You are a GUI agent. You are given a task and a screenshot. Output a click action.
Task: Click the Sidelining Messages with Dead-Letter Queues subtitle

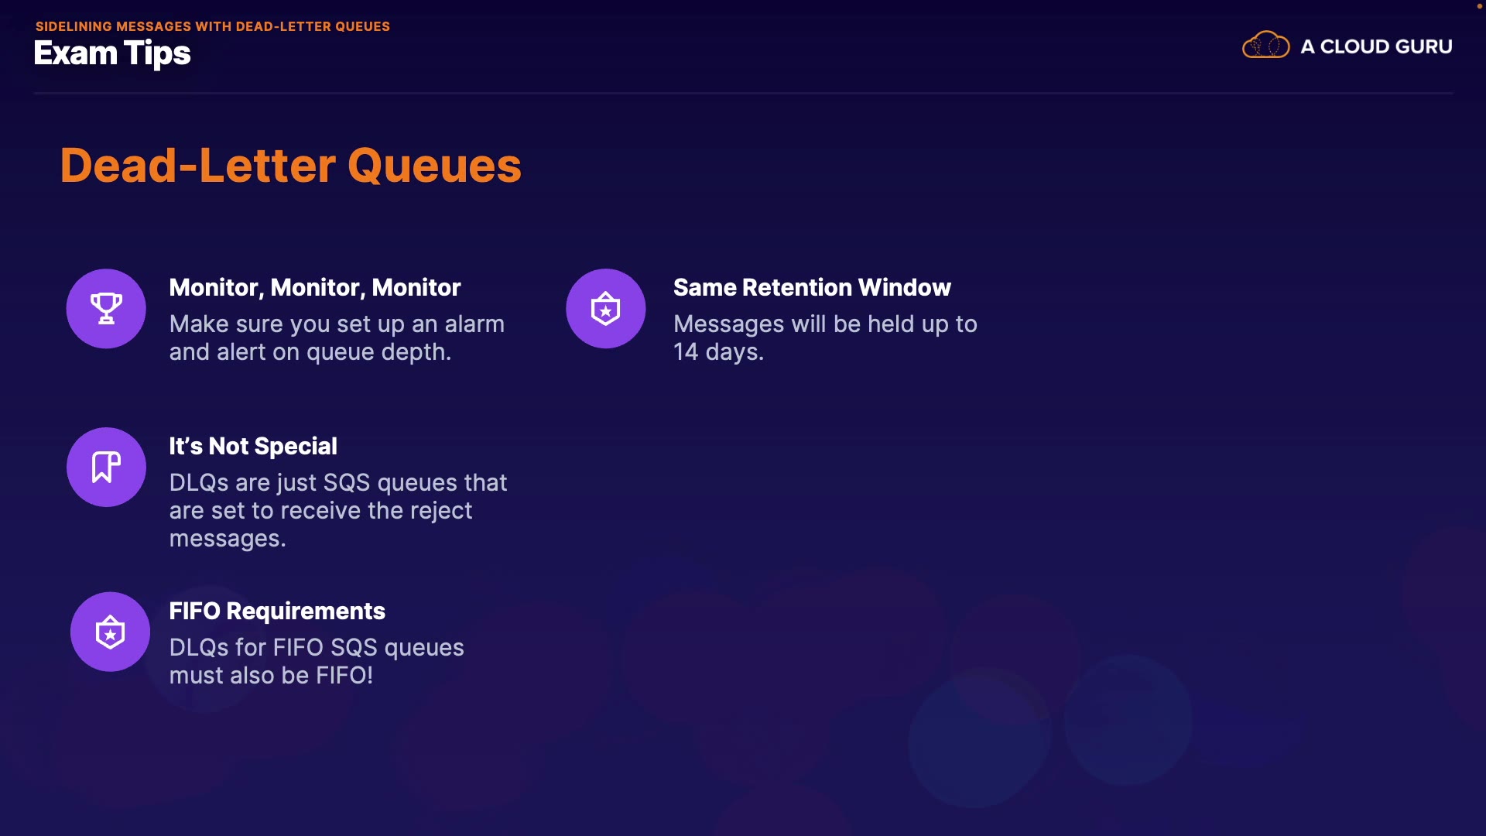coord(212,26)
